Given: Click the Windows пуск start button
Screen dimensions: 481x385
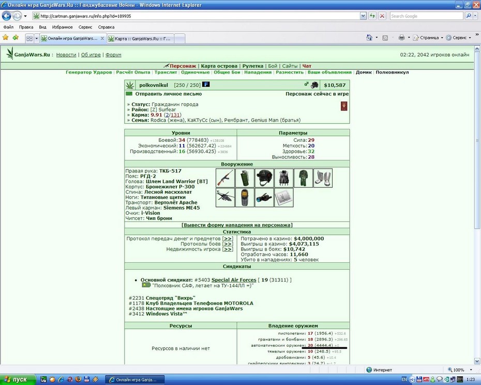Looking at the screenshot, I should click(x=18, y=379).
